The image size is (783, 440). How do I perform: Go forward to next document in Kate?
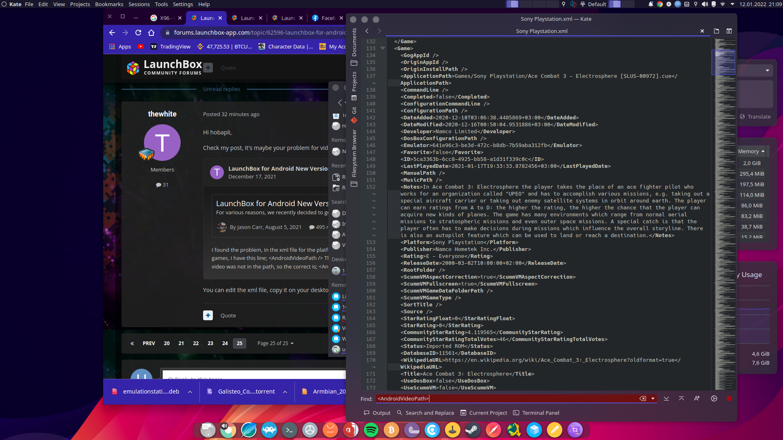379,31
